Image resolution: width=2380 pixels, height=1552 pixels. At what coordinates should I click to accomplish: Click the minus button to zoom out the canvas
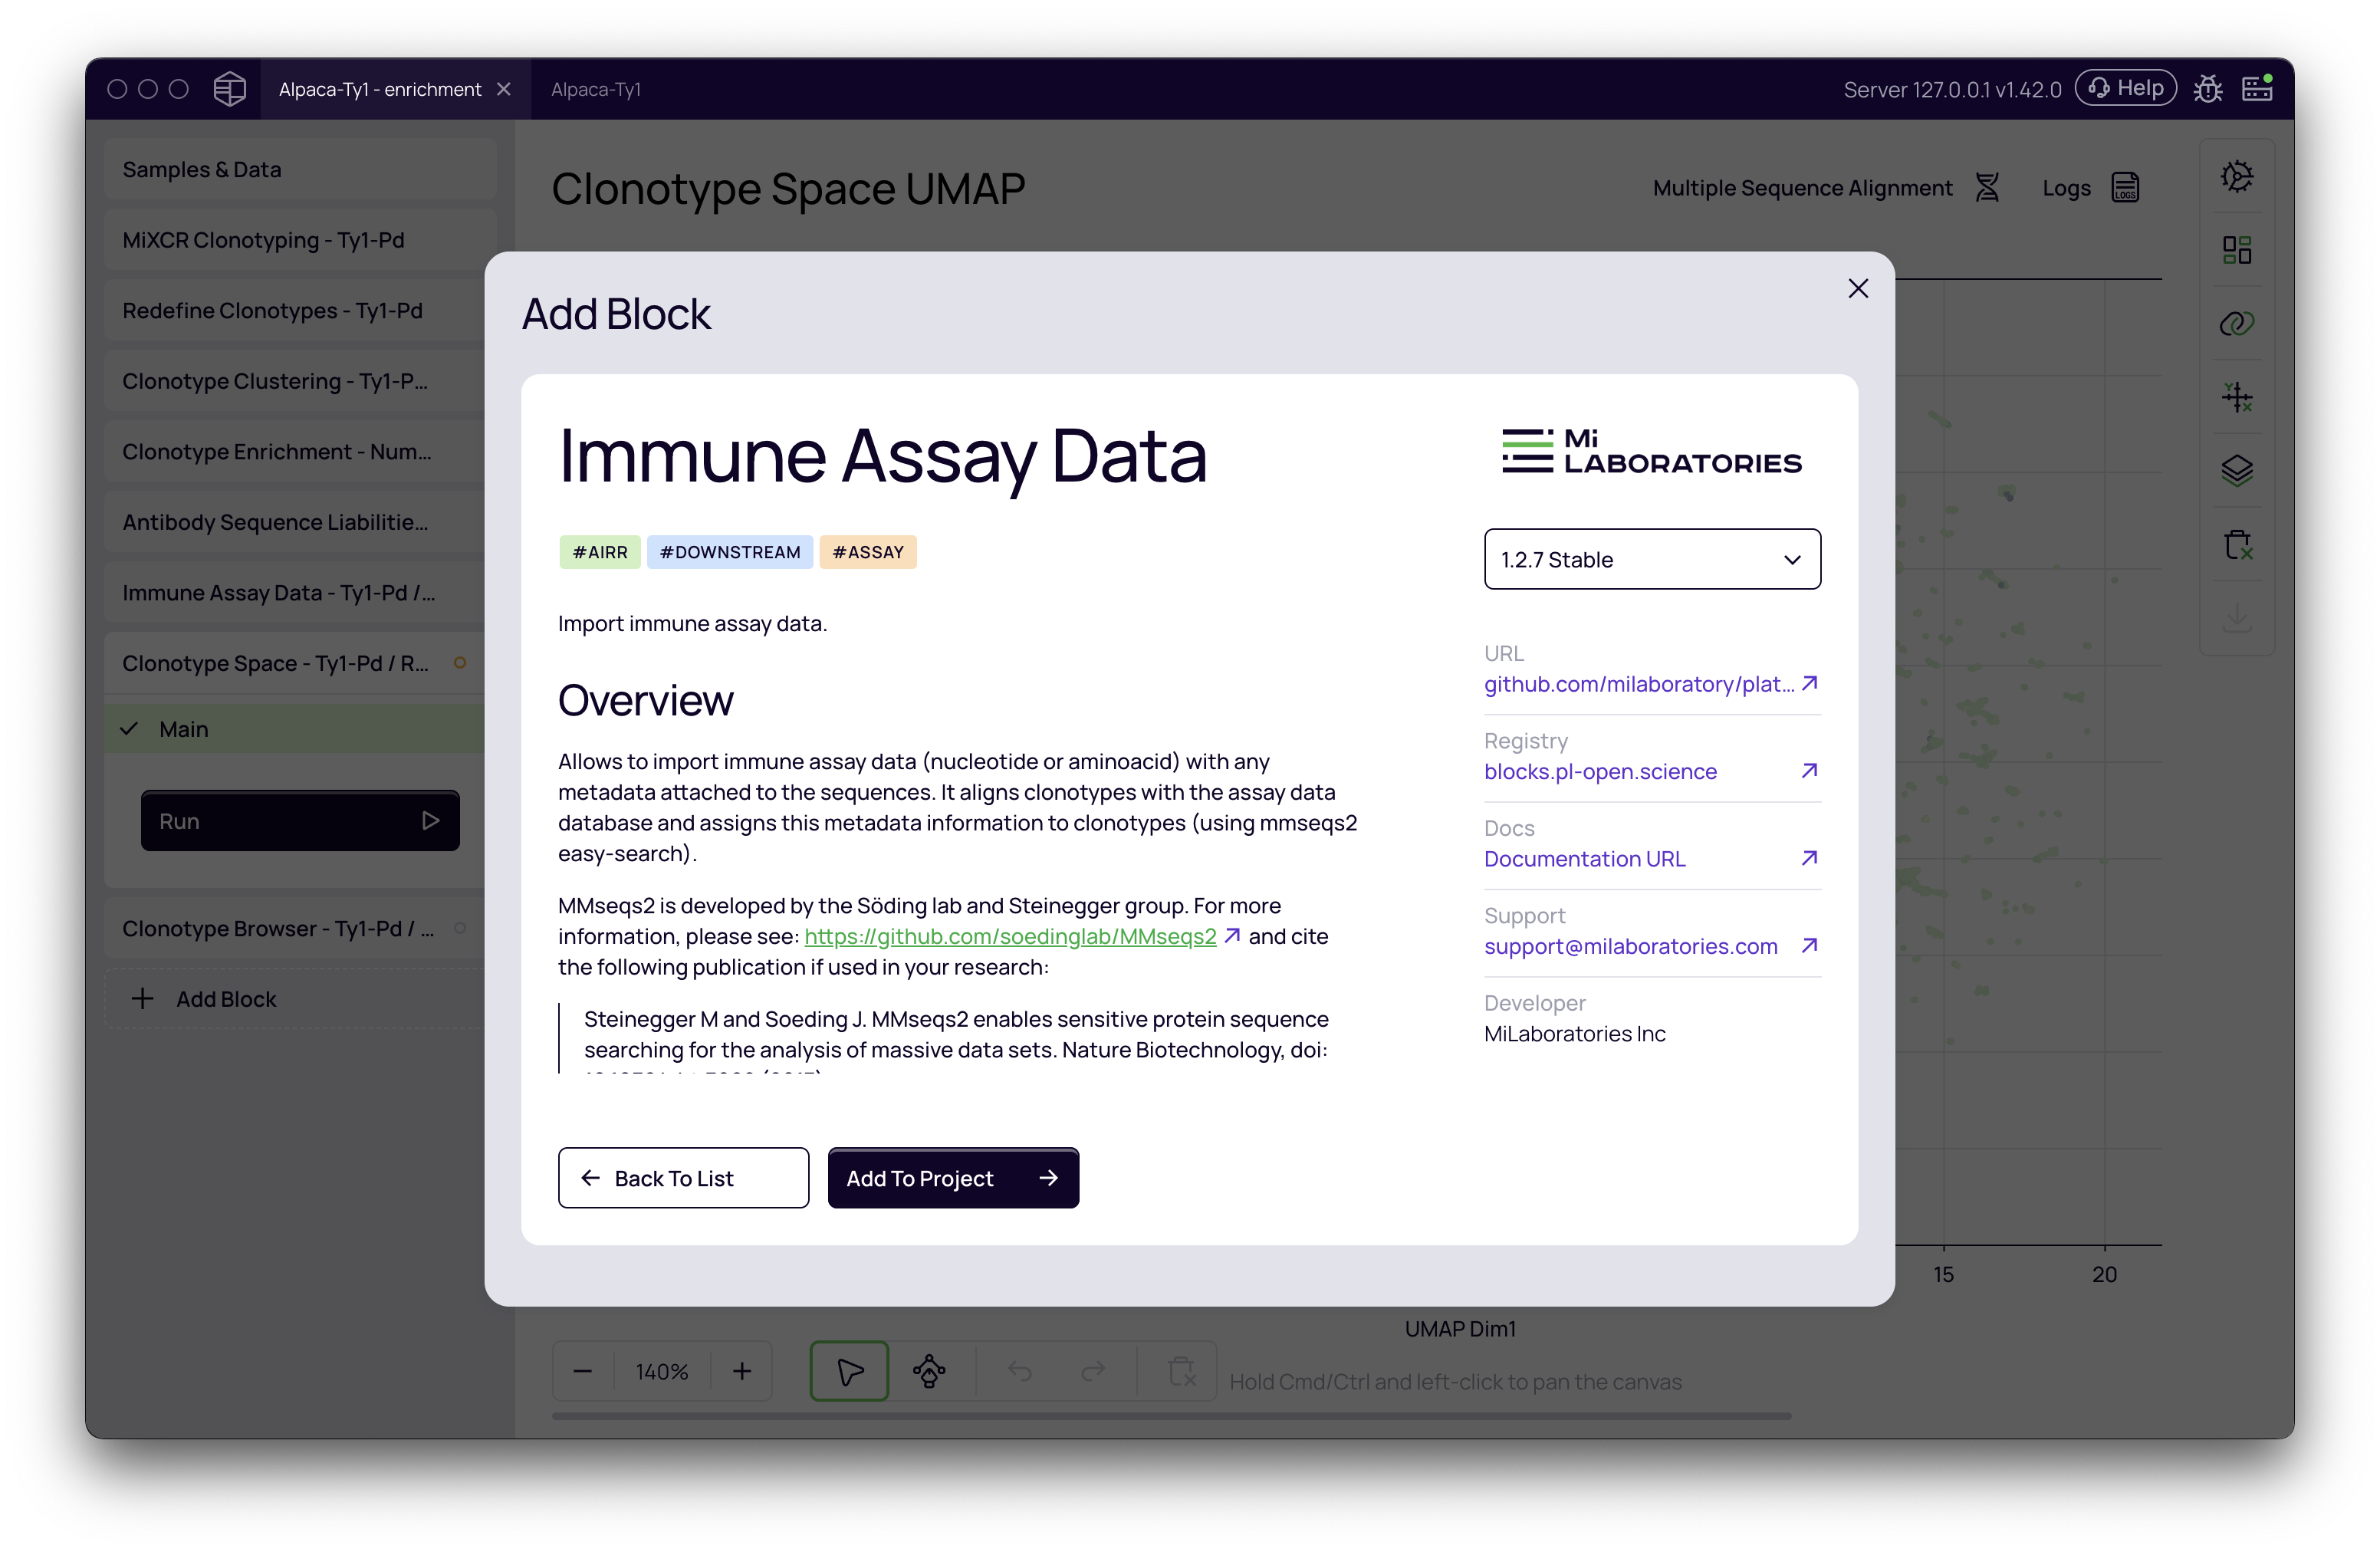pyautogui.click(x=582, y=1370)
